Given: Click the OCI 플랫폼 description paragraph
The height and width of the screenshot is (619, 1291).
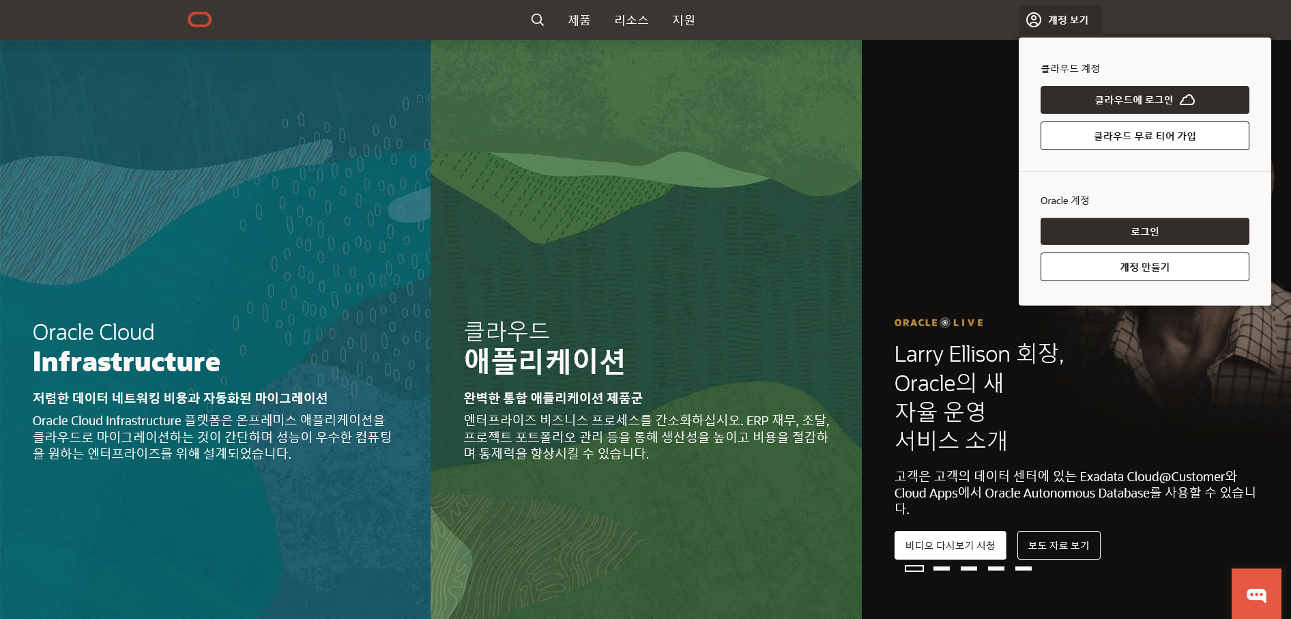Looking at the screenshot, I should point(212,437).
